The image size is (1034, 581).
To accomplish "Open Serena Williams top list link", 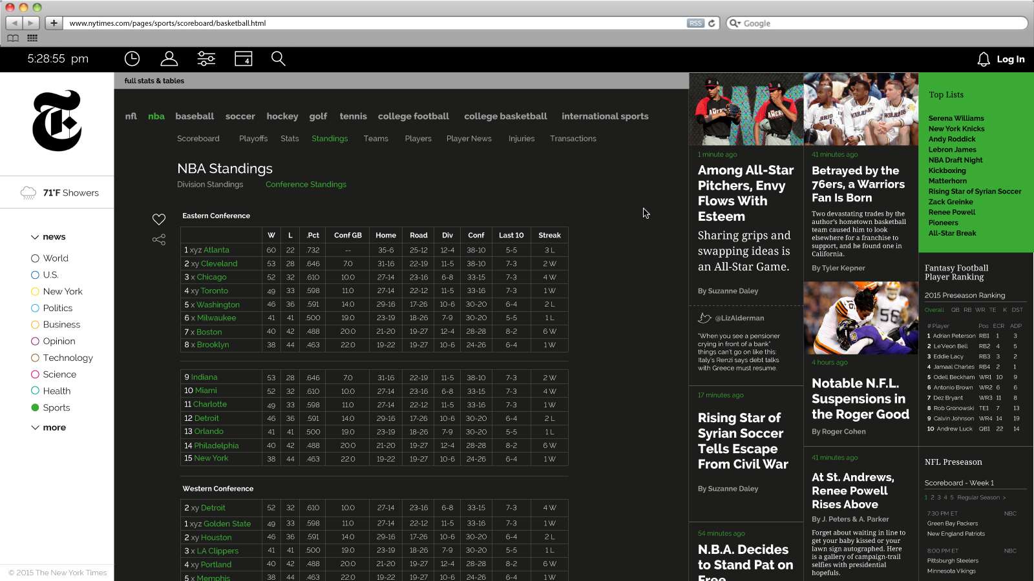I will (x=956, y=118).
